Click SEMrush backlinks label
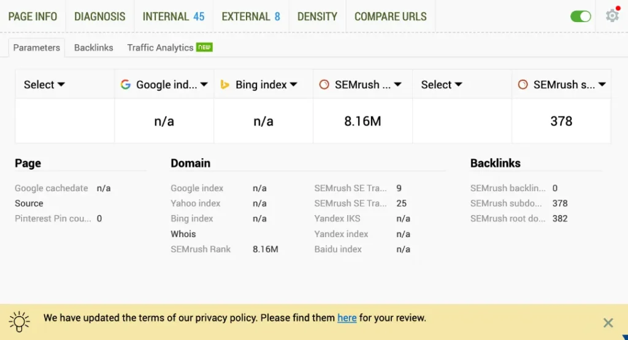This screenshot has width=628, height=340. [508, 188]
